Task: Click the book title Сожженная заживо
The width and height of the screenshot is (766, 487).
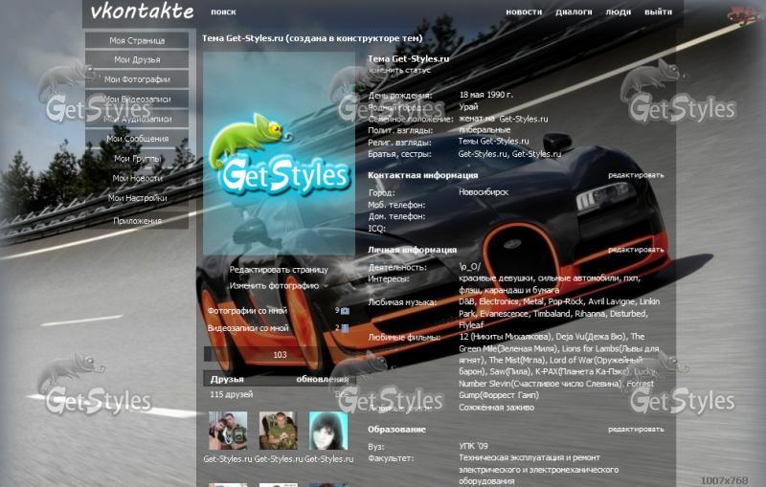Action: 496,408
